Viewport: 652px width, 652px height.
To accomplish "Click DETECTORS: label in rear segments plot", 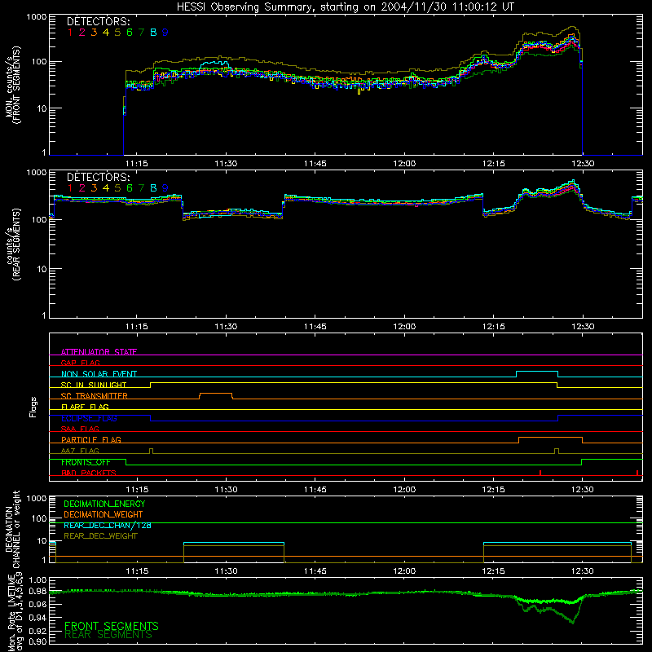I will tap(98, 177).
